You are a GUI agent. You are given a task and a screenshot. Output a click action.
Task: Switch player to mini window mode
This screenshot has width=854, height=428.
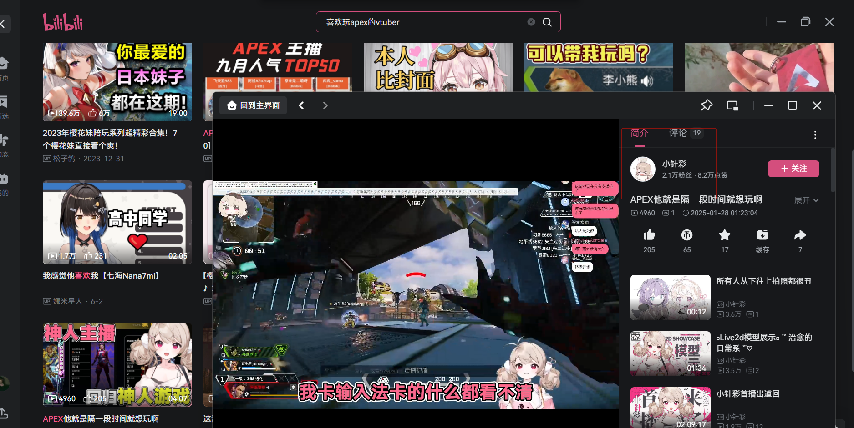tap(732, 105)
